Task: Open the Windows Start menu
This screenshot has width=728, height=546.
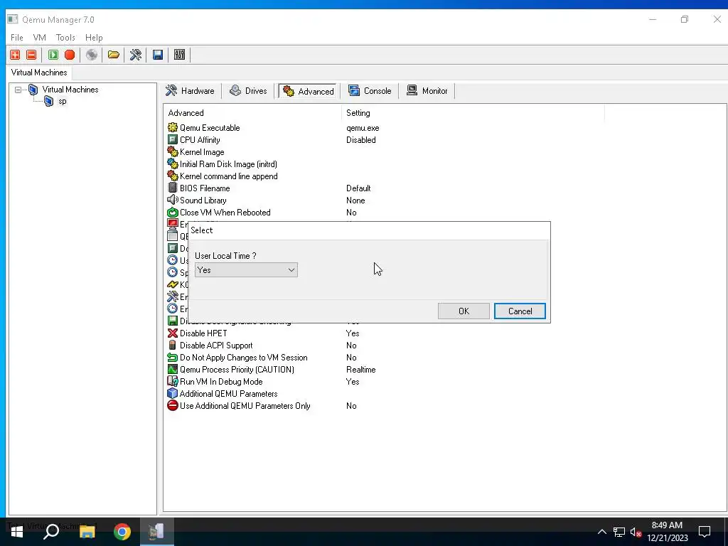Action: tap(17, 532)
